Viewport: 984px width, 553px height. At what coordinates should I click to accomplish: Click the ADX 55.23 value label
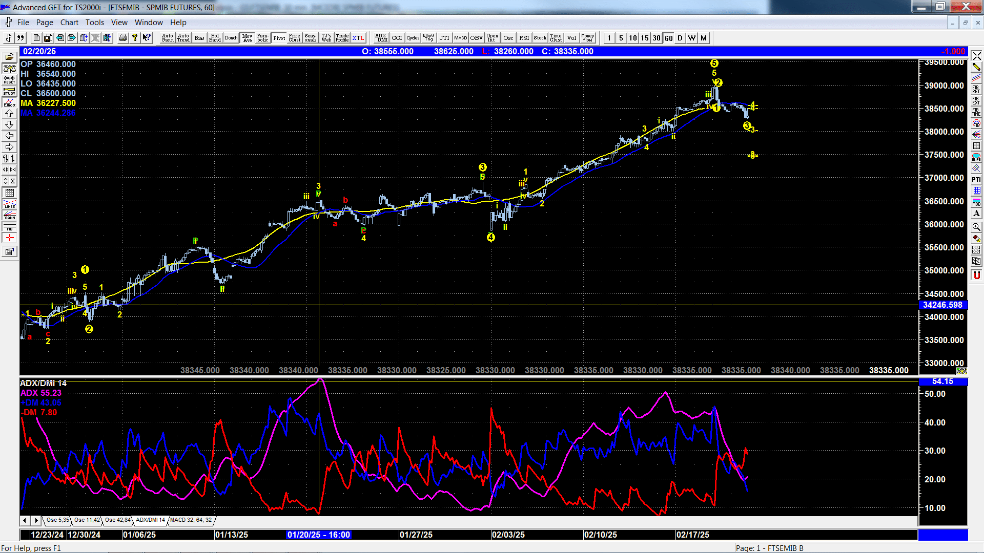41,393
